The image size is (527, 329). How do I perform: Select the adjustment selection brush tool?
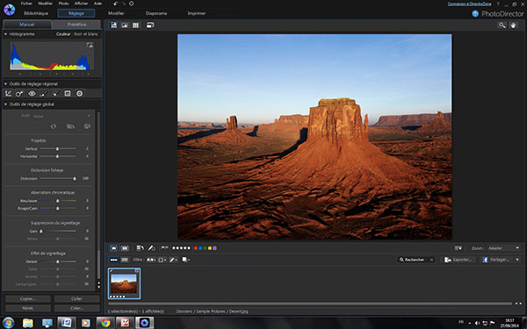click(56, 94)
